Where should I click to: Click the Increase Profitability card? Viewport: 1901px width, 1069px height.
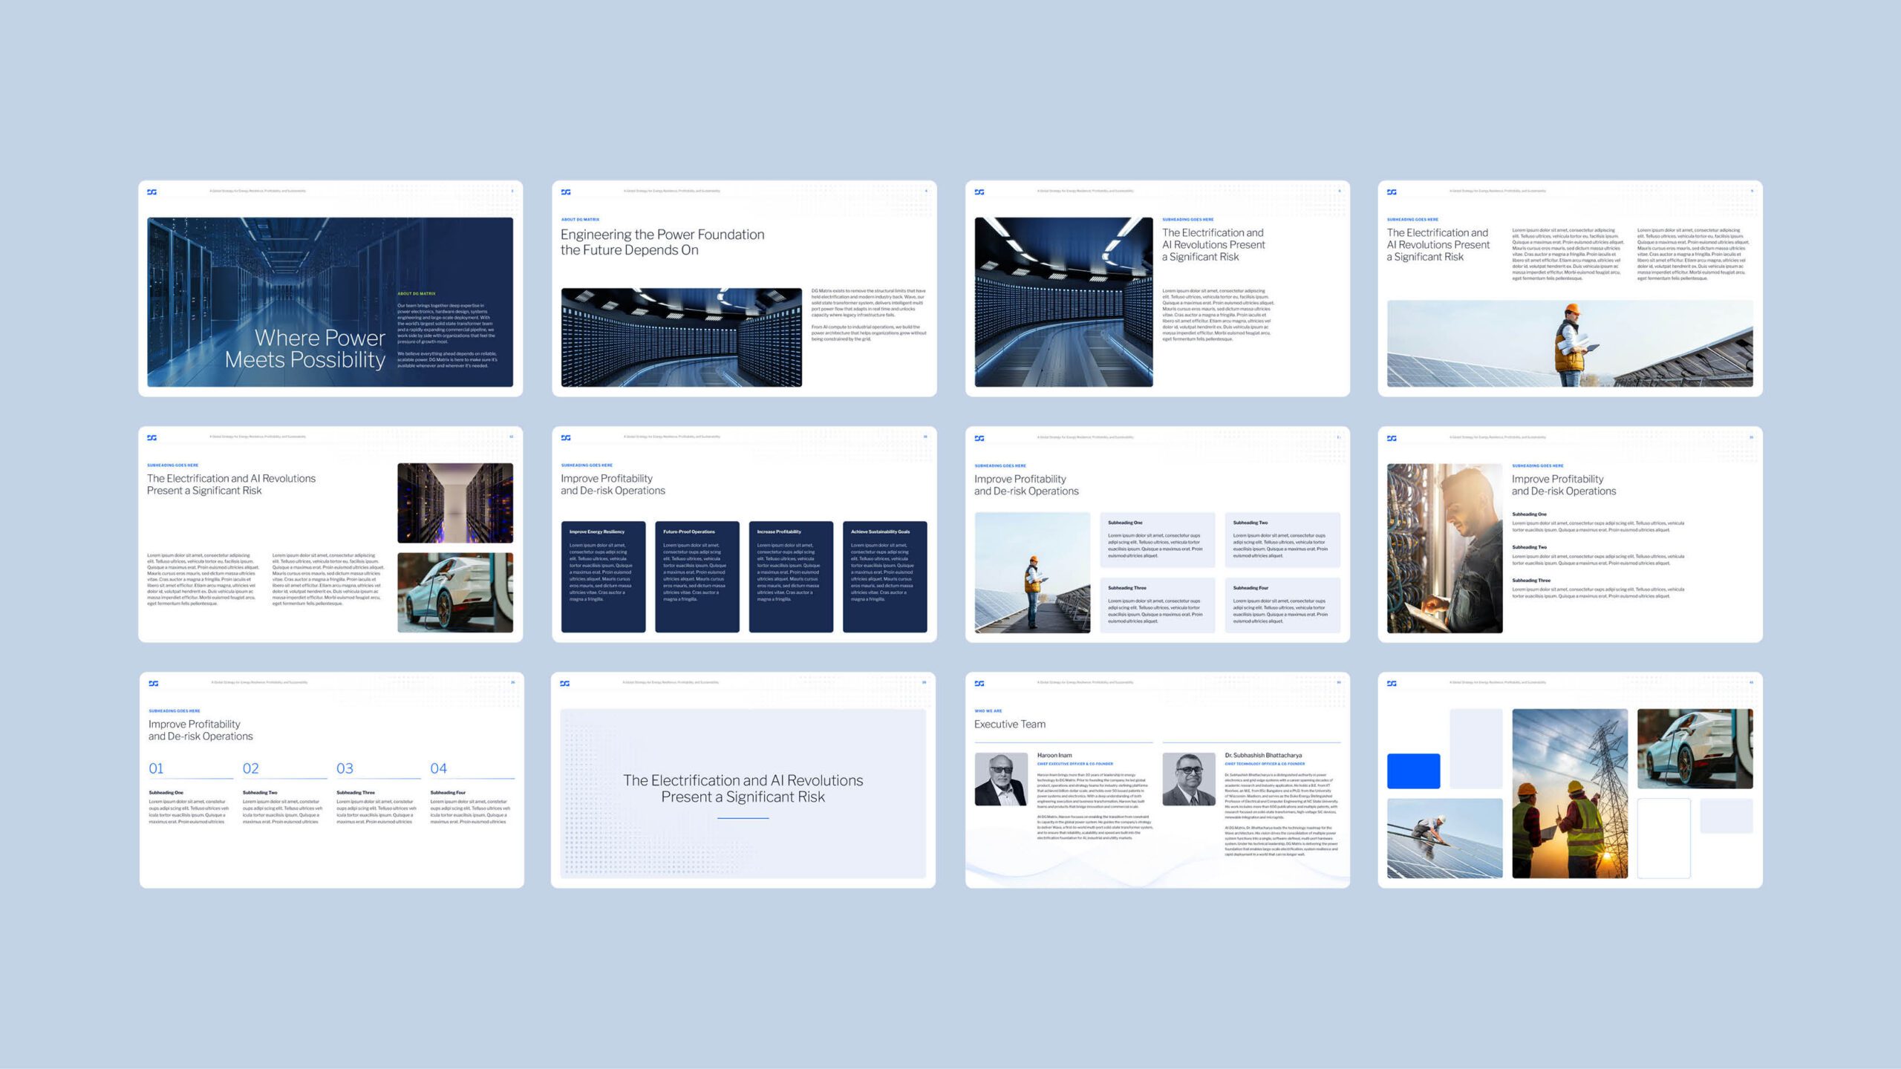[x=791, y=577]
